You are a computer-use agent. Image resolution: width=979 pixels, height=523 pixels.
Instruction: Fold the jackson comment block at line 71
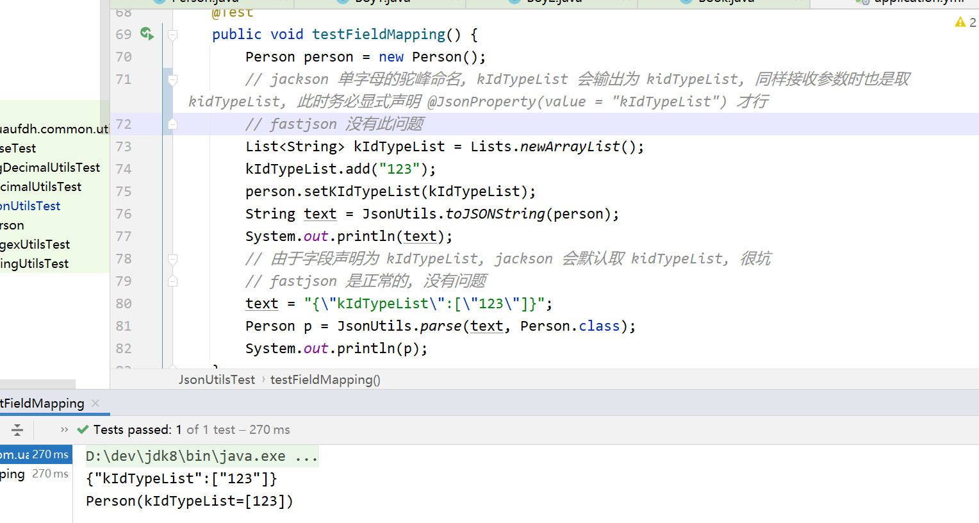click(172, 79)
